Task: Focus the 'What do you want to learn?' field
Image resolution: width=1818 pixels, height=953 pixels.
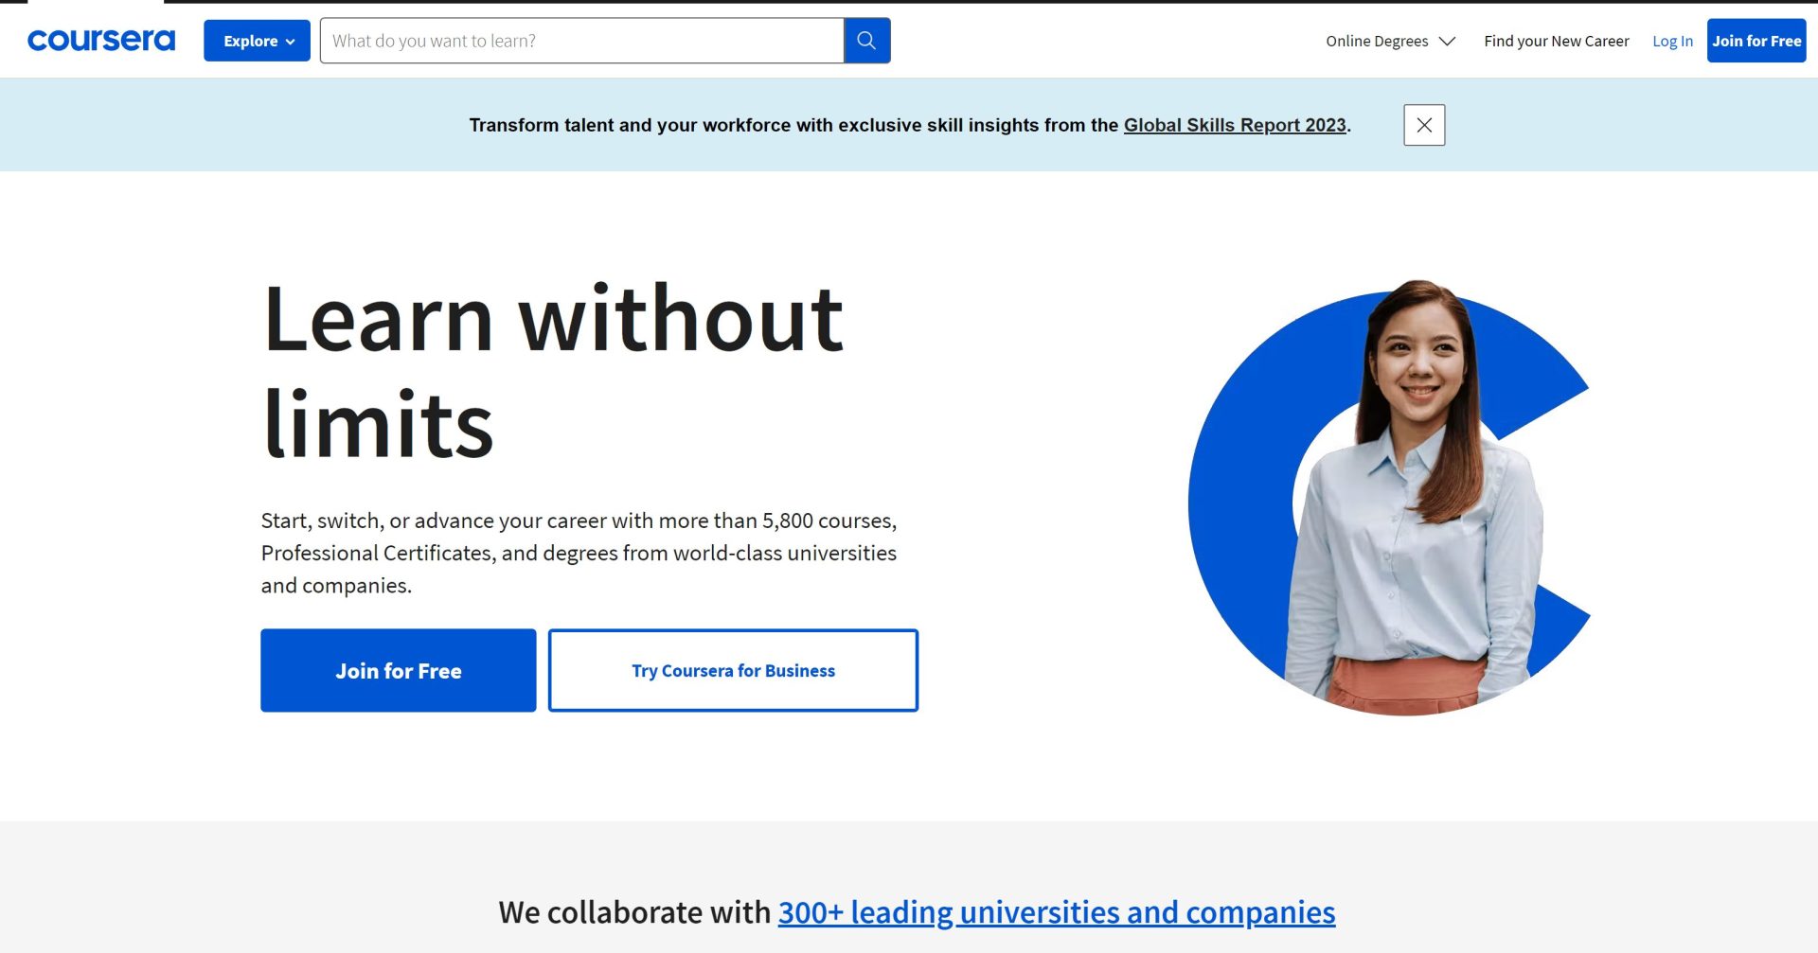Action: pos(581,41)
